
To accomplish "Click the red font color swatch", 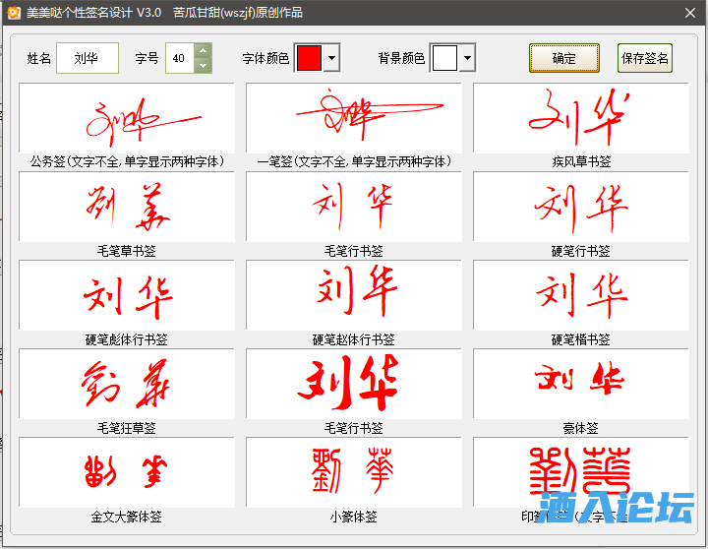I will (309, 58).
